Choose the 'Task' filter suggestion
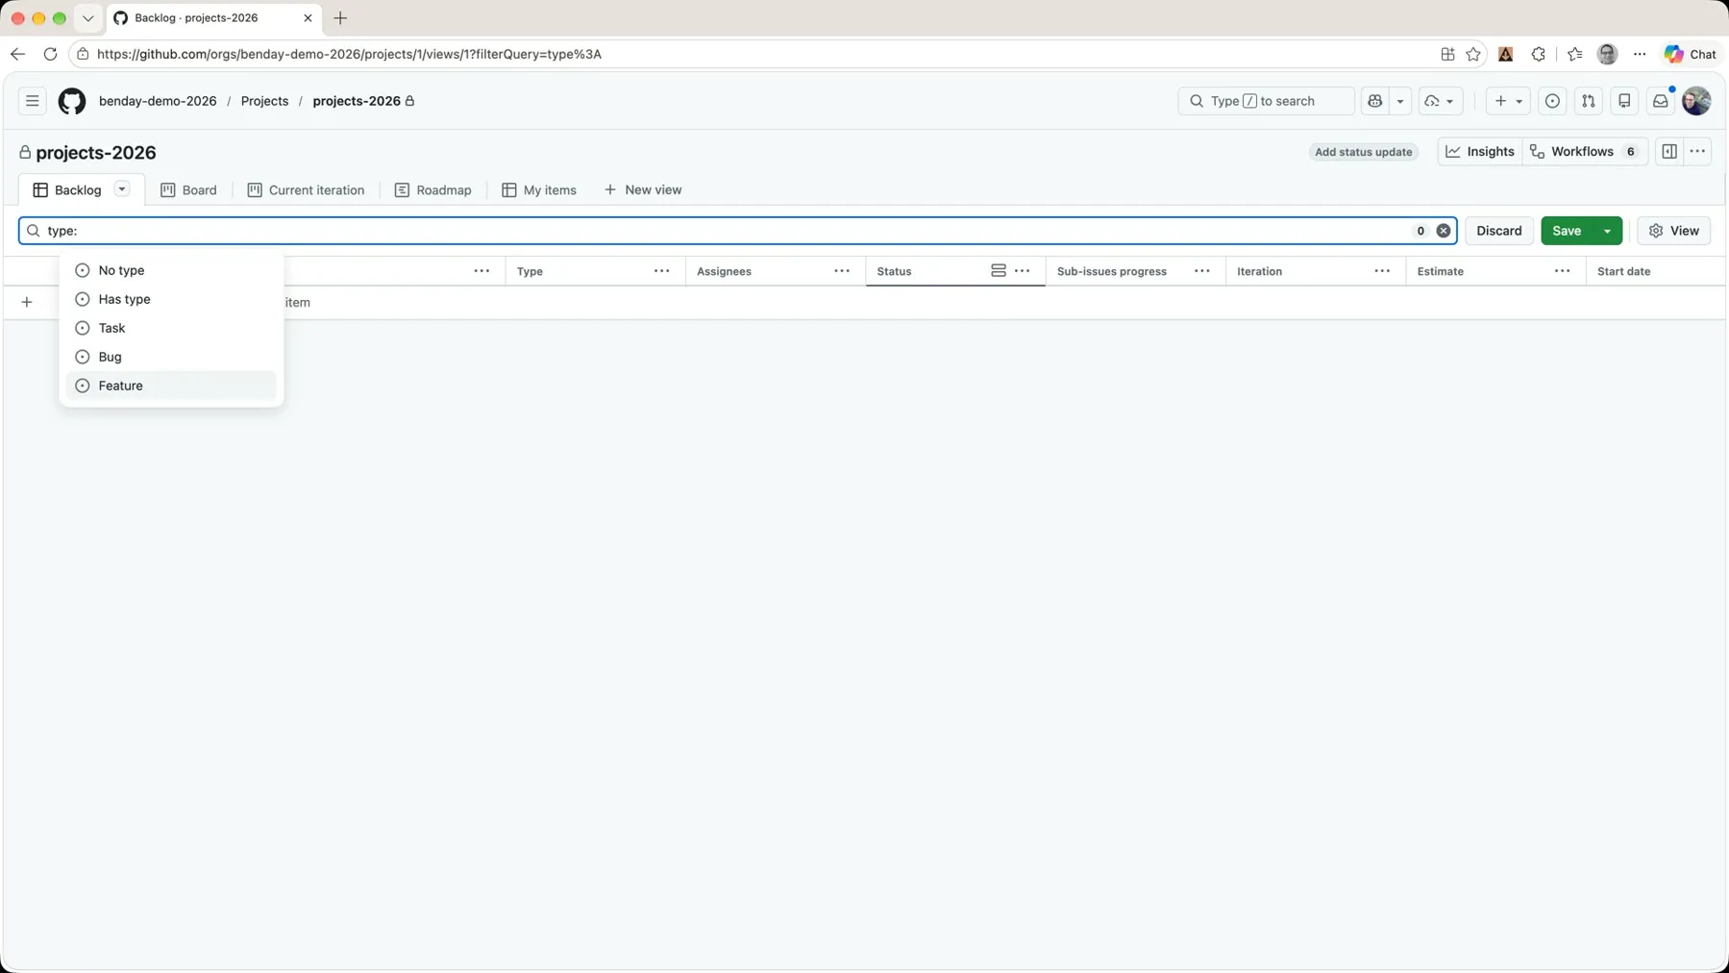Screen dimensions: 1729x973 tap(171, 328)
